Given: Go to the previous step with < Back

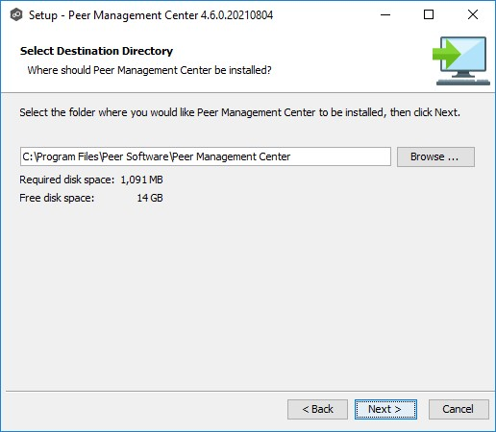Looking at the screenshot, I should point(317,409).
